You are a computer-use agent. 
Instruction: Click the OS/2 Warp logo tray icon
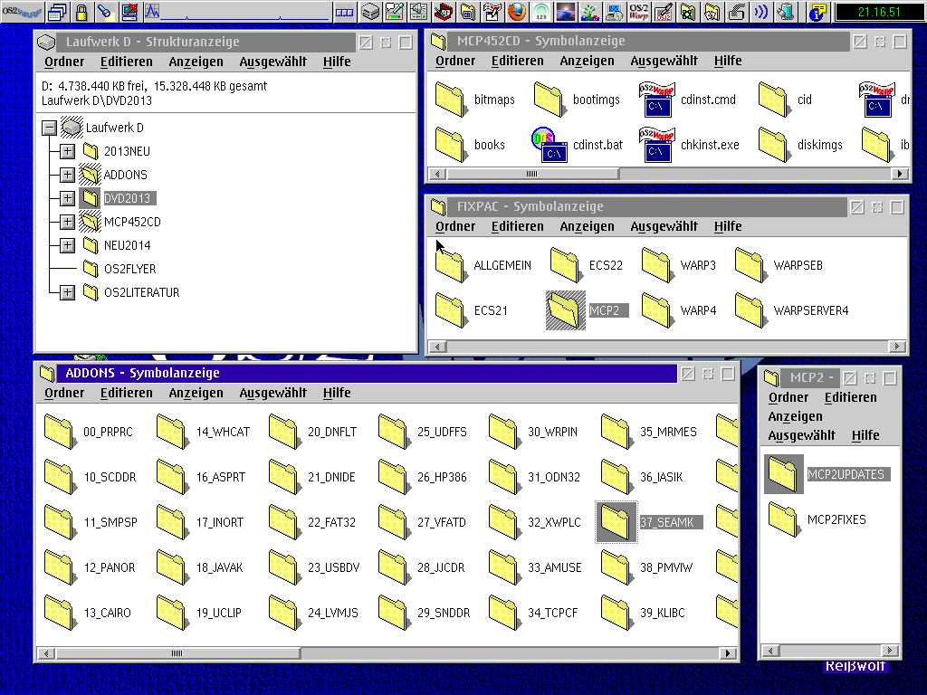click(638, 12)
